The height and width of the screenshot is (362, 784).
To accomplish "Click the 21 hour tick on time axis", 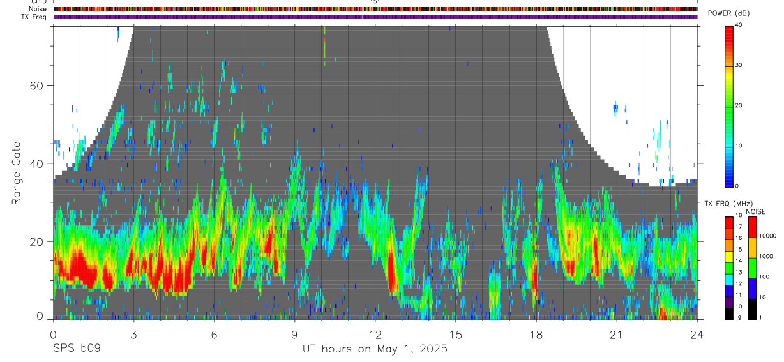I will click(x=617, y=335).
